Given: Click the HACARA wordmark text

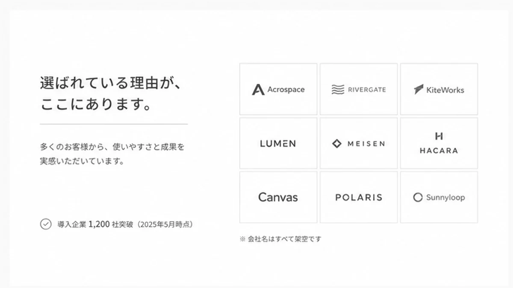Looking at the screenshot, I should click(x=439, y=151).
